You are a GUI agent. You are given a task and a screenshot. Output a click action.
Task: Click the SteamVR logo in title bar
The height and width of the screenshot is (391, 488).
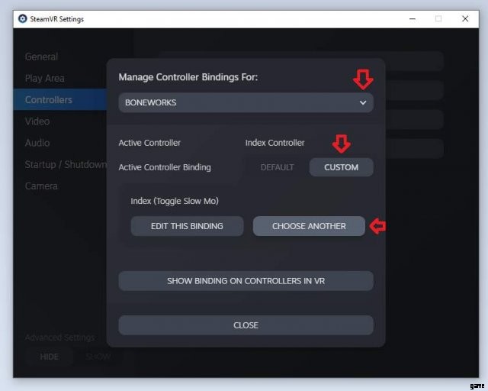click(x=23, y=18)
